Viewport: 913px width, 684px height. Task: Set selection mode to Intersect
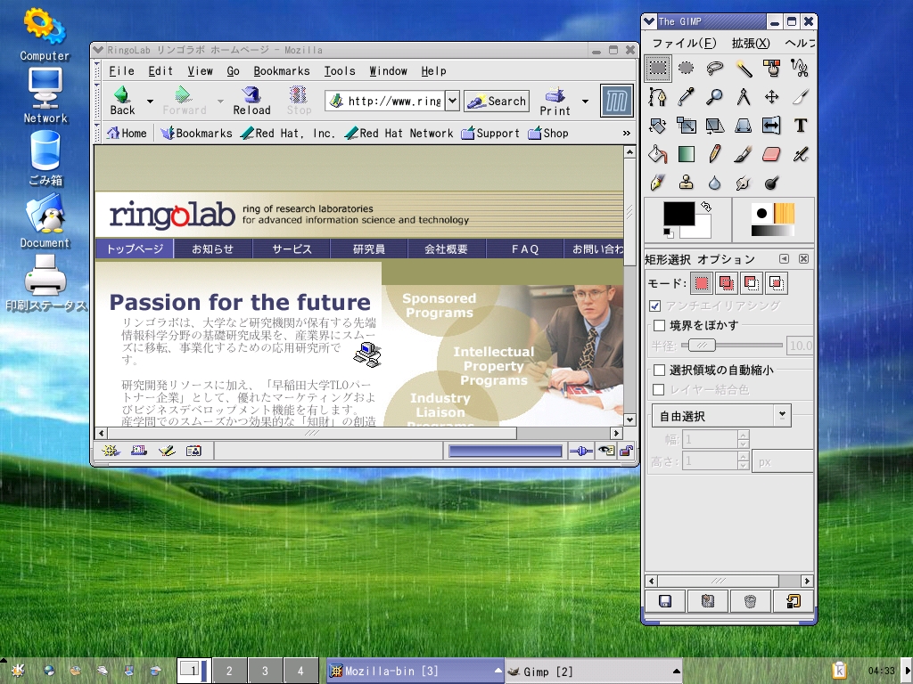click(x=777, y=283)
